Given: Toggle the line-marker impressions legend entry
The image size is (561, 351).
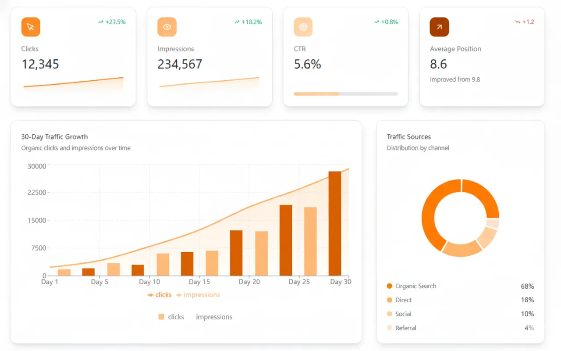Looking at the screenshot, I should tap(198, 295).
